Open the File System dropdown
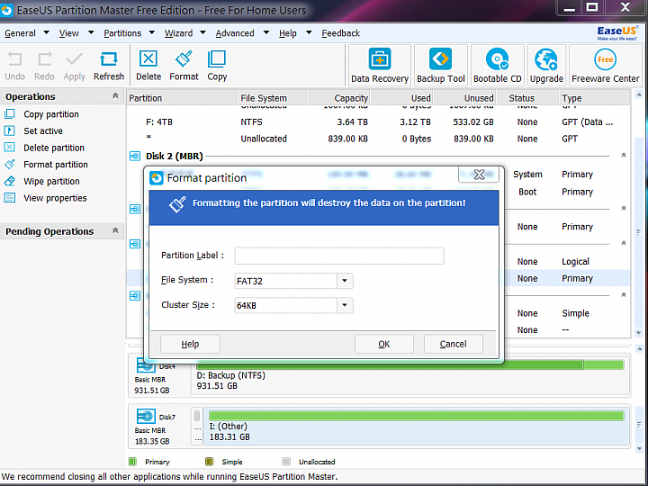648x486 pixels. 345,281
